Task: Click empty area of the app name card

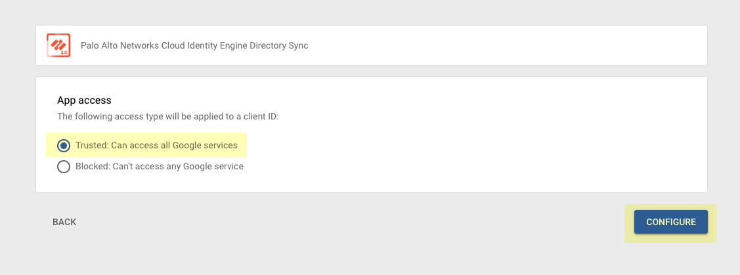Action: pos(512,46)
